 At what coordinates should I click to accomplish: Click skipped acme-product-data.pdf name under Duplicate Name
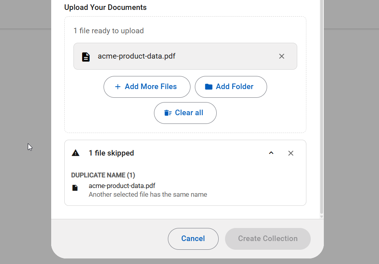click(122, 186)
